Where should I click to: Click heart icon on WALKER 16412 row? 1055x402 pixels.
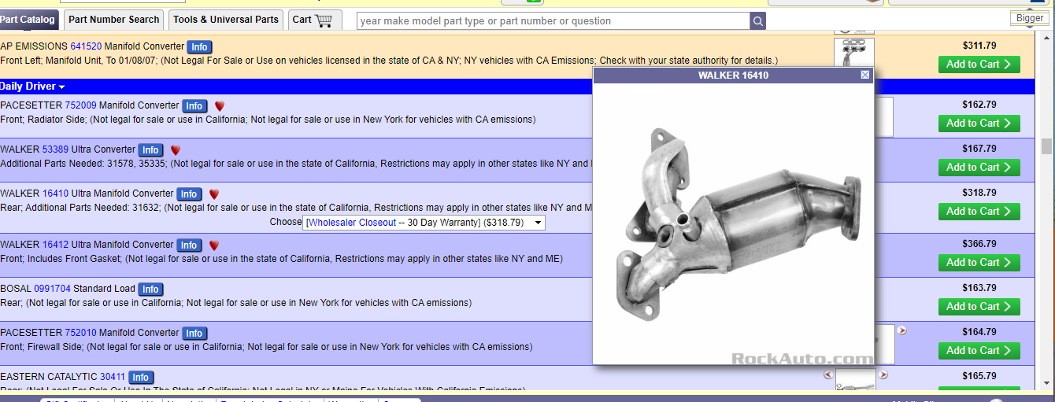coord(214,245)
